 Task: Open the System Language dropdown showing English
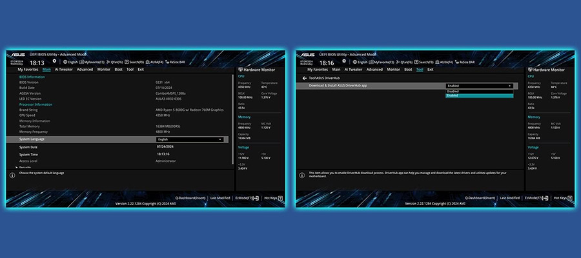190,139
